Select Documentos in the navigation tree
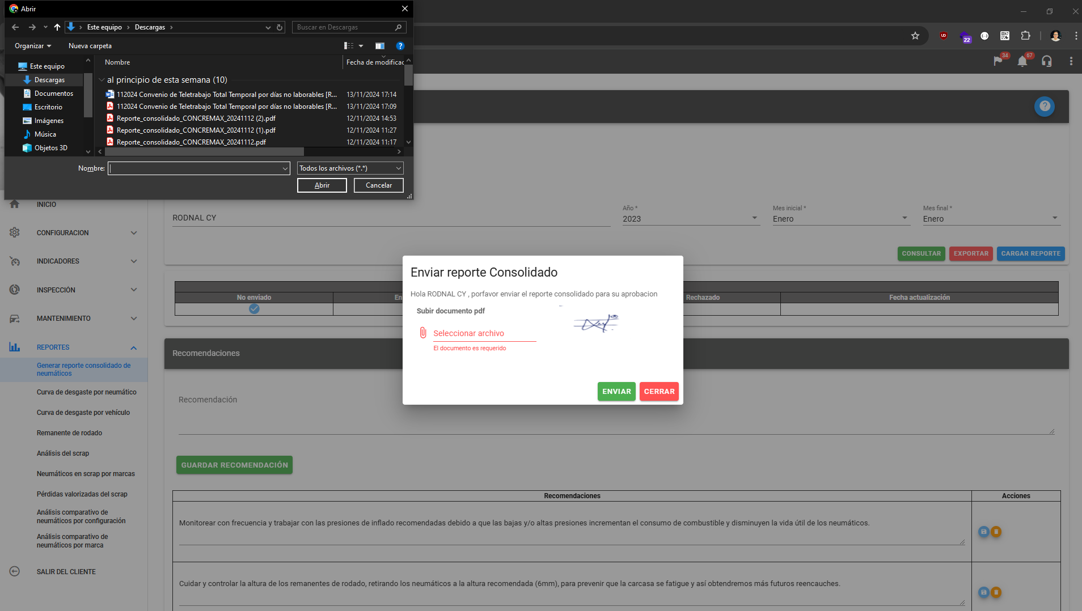Screen dimensions: 1082x611 pos(53,94)
